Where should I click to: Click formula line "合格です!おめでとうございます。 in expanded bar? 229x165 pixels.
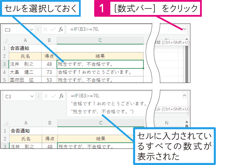click(x=109, y=104)
